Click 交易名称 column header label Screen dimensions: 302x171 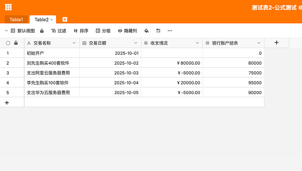coord(42,43)
